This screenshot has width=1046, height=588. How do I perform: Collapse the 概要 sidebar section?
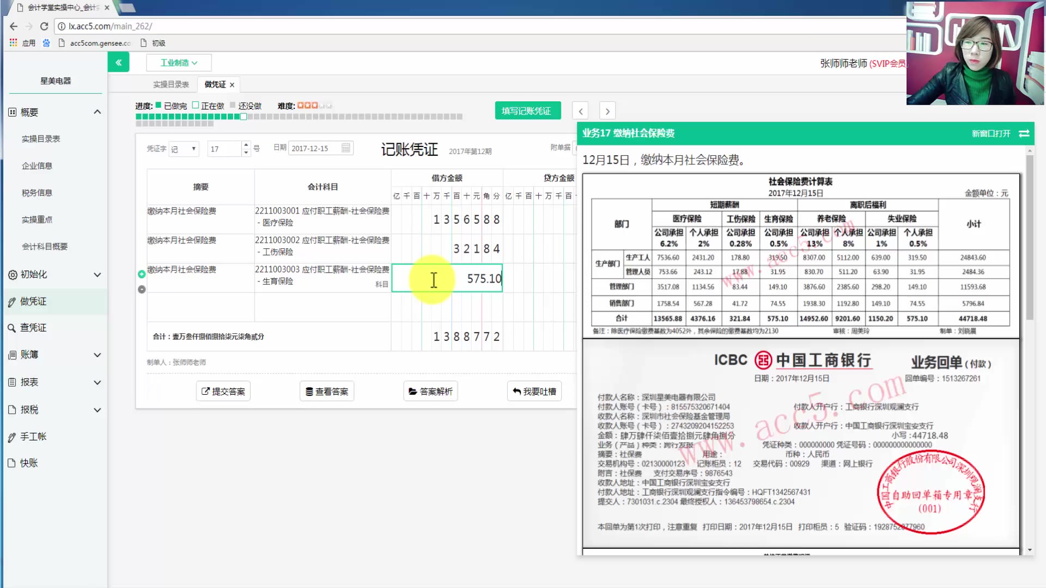coord(97,112)
